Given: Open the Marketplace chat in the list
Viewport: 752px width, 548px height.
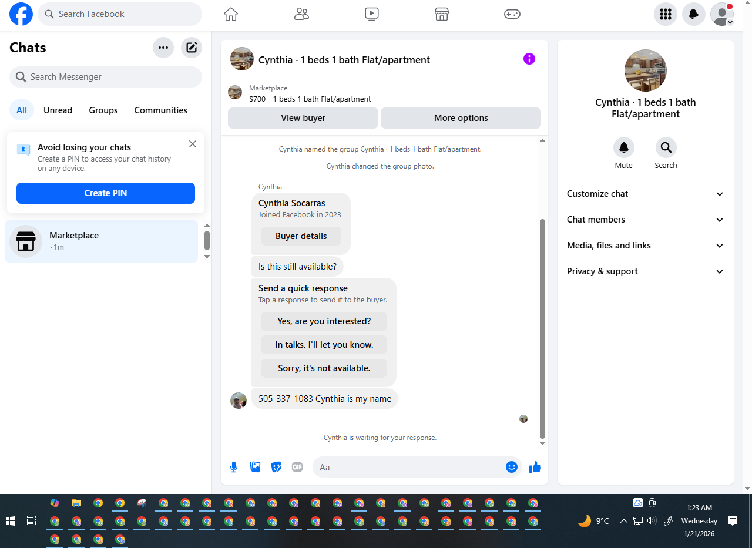Looking at the screenshot, I should (x=102, y=241).
